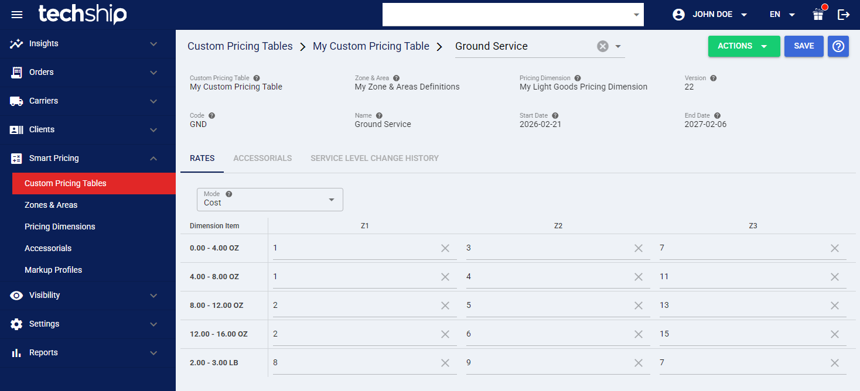The image size is (860, 391).
Task: Clear Z1 rate for 12.00 - 16.00 OZ
Action: pos(445,334)
